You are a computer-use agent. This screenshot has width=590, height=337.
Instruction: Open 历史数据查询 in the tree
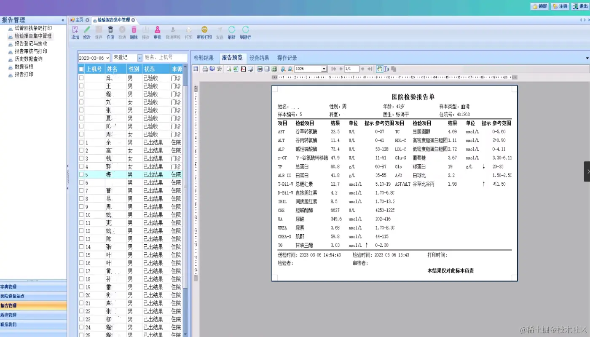coord(28,59)
